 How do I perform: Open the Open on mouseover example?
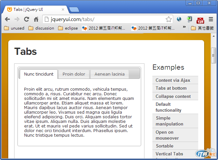pyautogui.click(x=175, y=135)
